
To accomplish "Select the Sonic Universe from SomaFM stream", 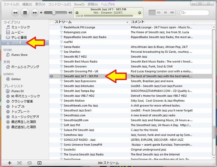I will click(130, 145).
